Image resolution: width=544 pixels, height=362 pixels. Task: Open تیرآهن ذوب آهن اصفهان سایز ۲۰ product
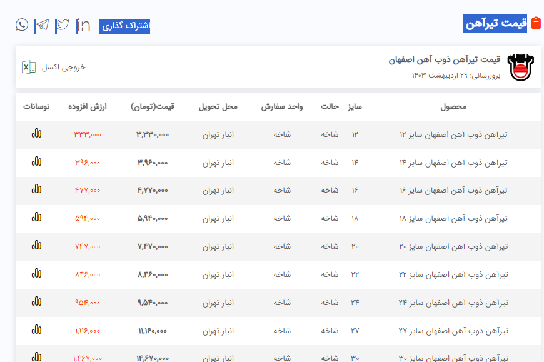pyautogui.click(x=453, y=246)
